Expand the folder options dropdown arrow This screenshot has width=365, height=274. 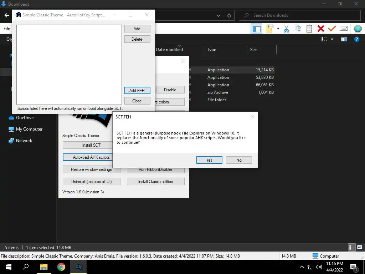pyautogui.click(x=278, y=29)
